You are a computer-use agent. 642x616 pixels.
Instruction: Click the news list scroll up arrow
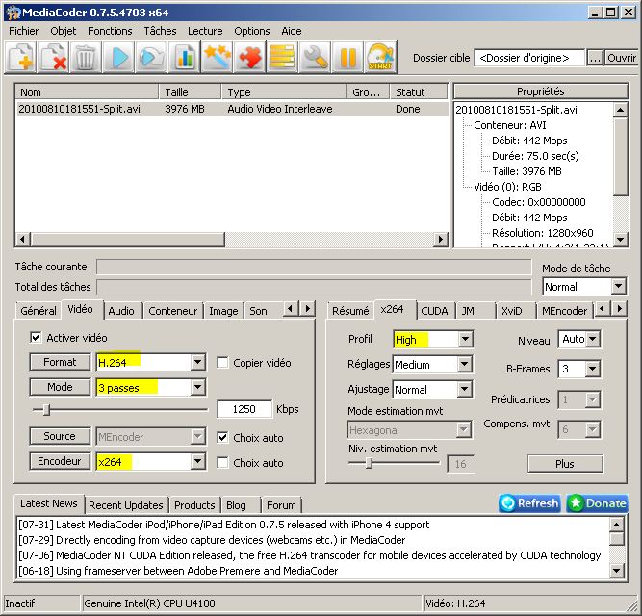(x=616, y=525)
